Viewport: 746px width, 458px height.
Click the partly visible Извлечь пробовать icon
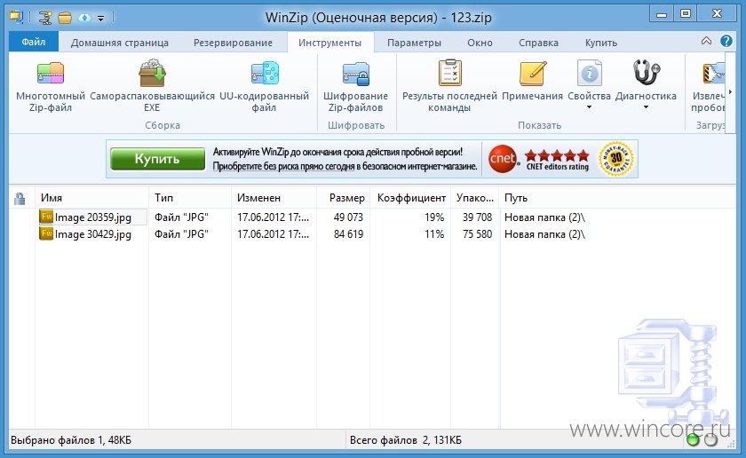pos(713,74)
